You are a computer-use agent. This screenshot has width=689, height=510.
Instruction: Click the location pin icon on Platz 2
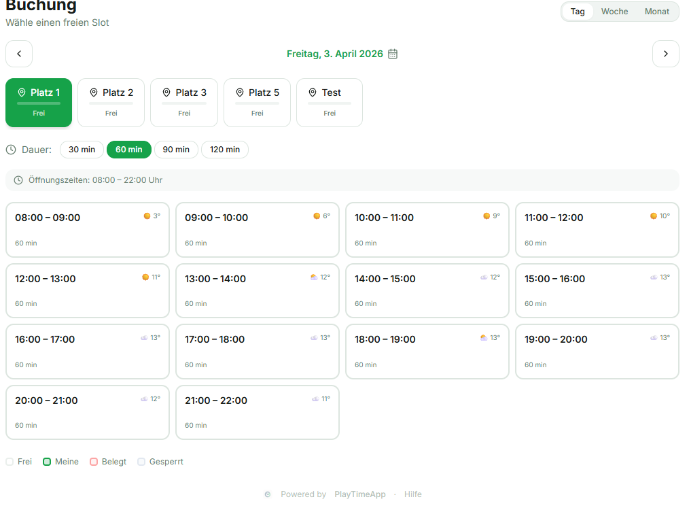pyautogui.click(x=94, y=92)
